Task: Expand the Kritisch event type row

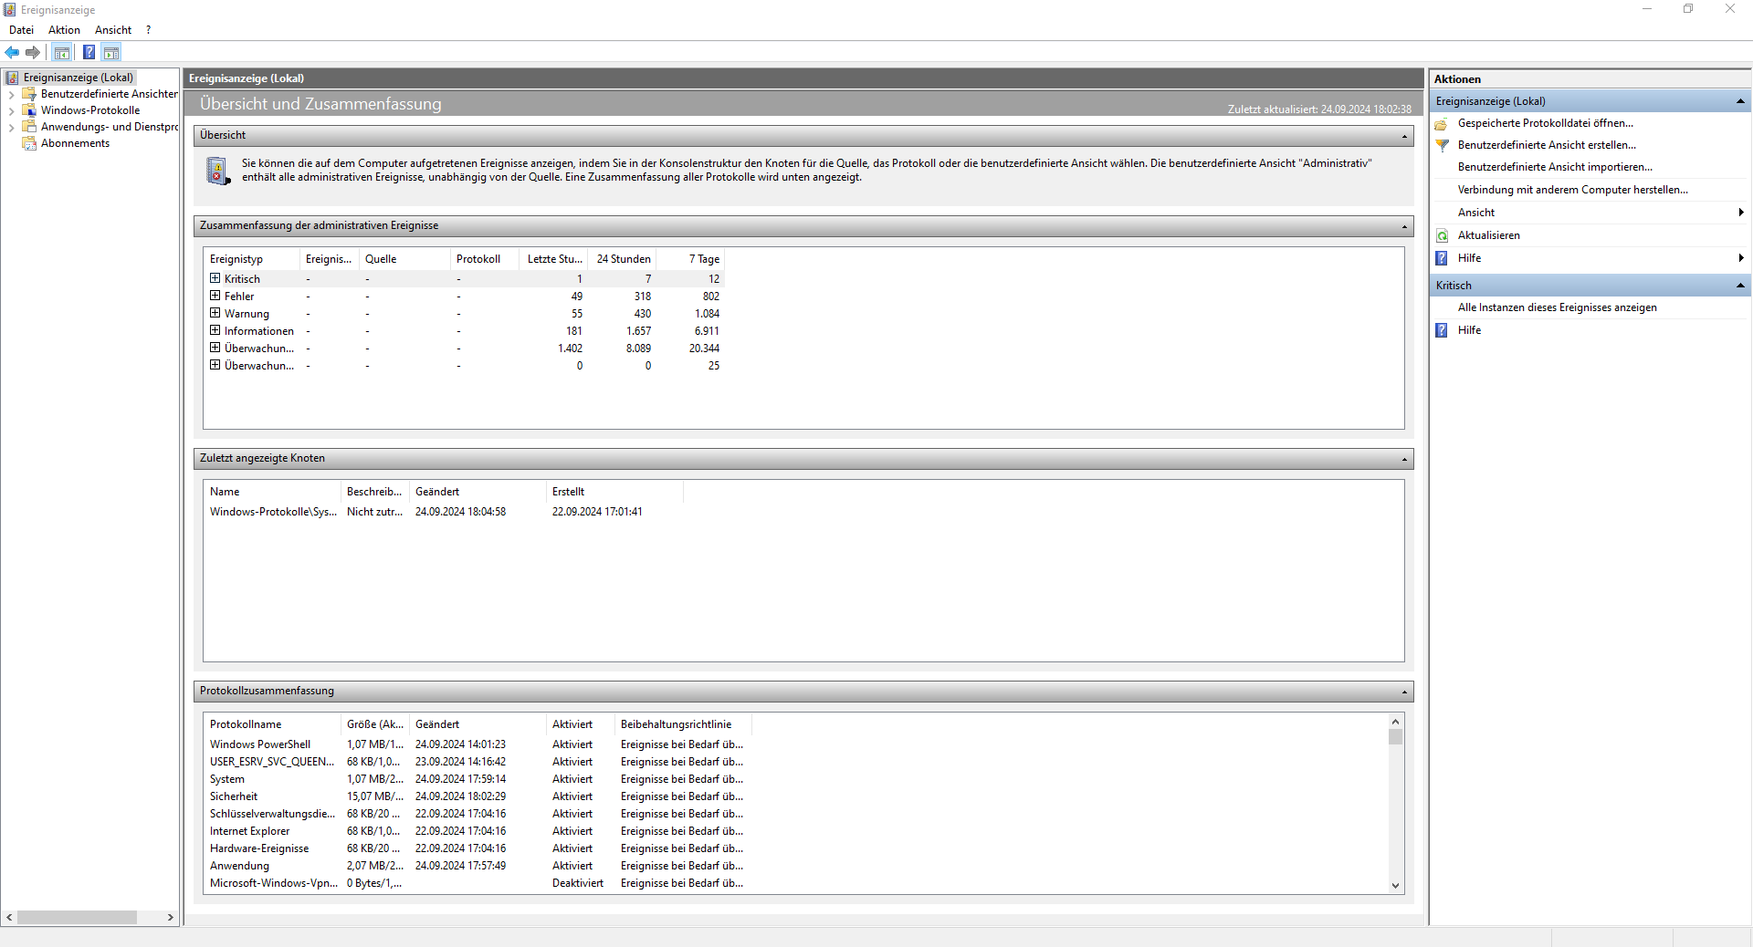Action: pyautogui.click(x=215, y=278)
